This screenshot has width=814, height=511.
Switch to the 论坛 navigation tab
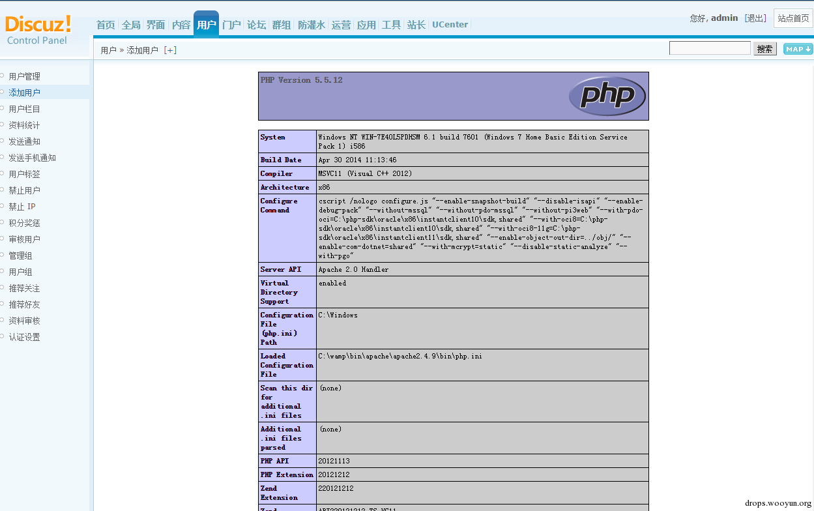[256, 25]
